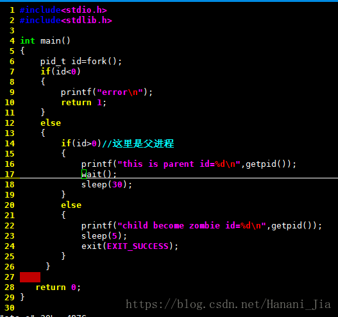Click the 'if(id<0)' condition

point(60,71)
